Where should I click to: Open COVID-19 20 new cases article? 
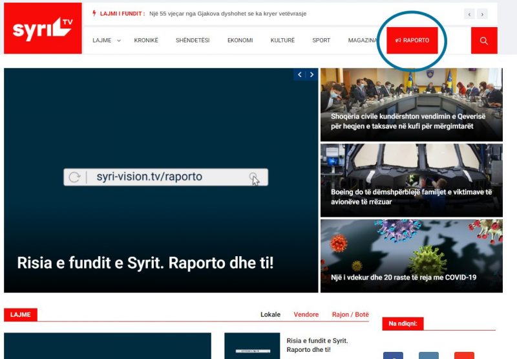click(x=412, y=256)
